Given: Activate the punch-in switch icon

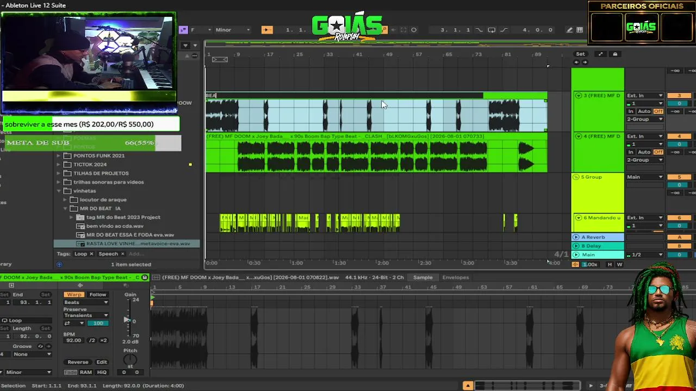Looking at the screenshot, I should point(479,30).
